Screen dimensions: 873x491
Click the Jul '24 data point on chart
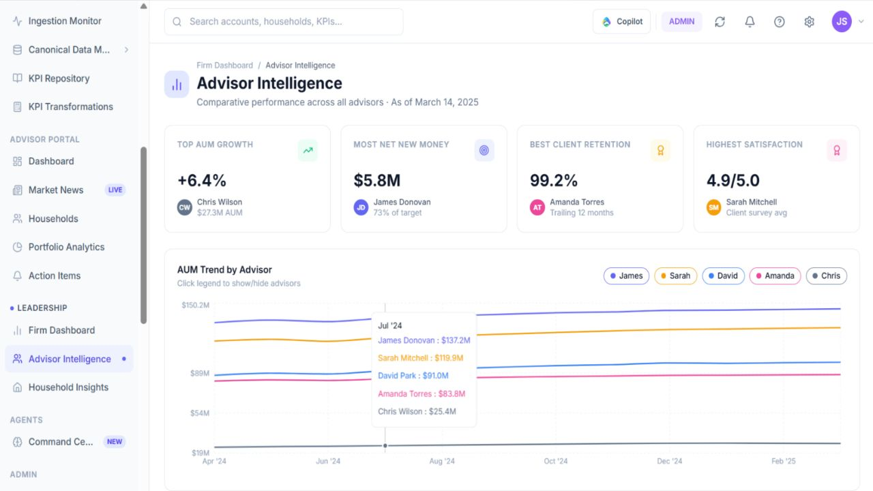[x=385, y=446]
